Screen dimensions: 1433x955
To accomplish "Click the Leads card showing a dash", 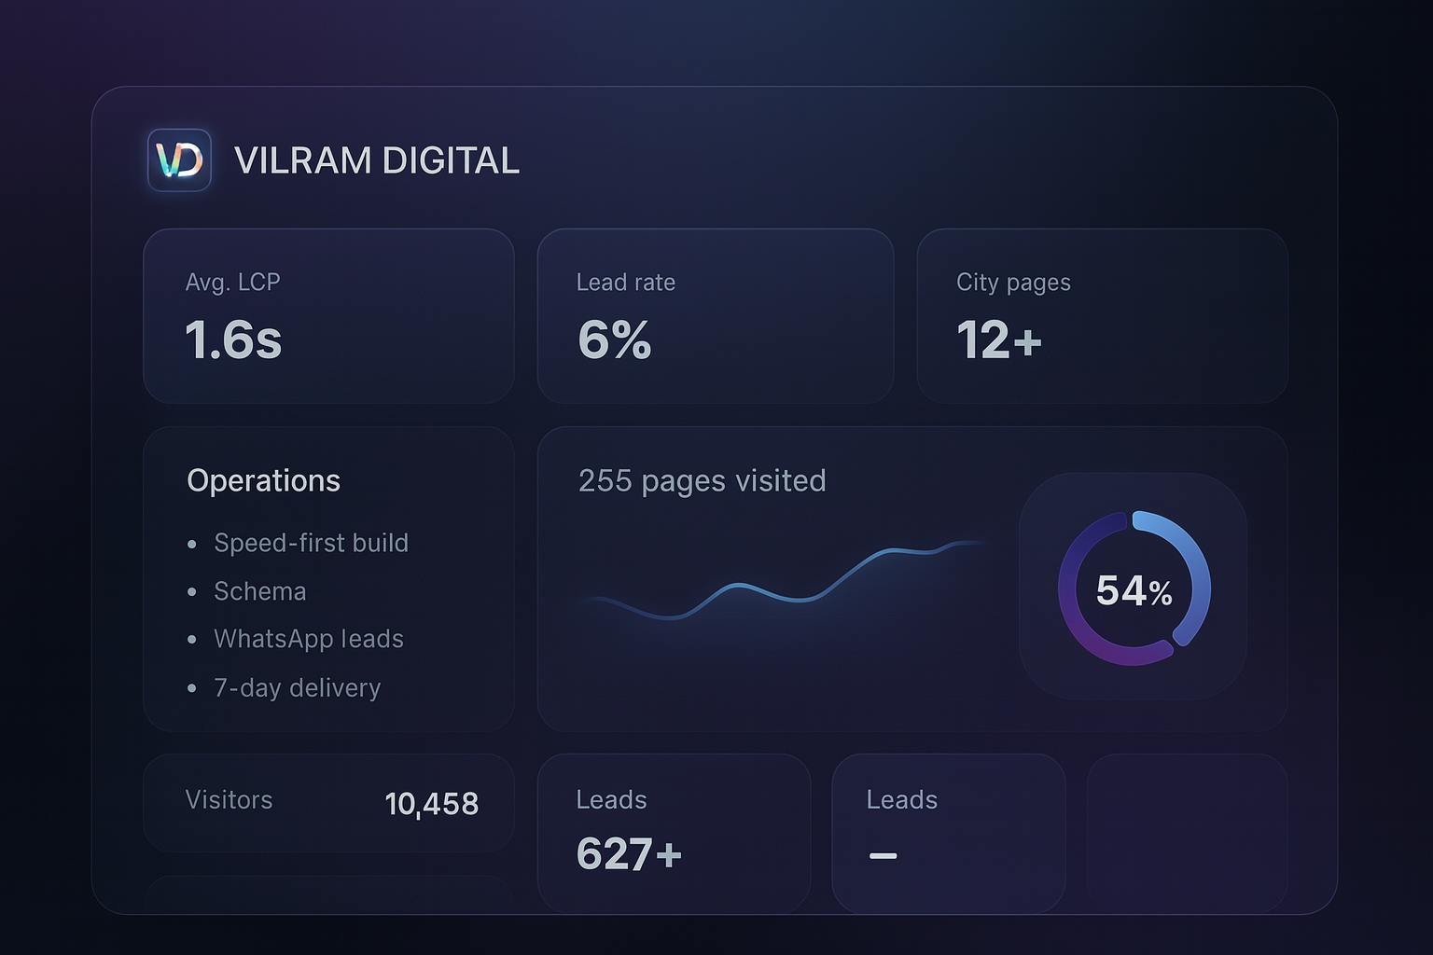I will coord(948,832).
